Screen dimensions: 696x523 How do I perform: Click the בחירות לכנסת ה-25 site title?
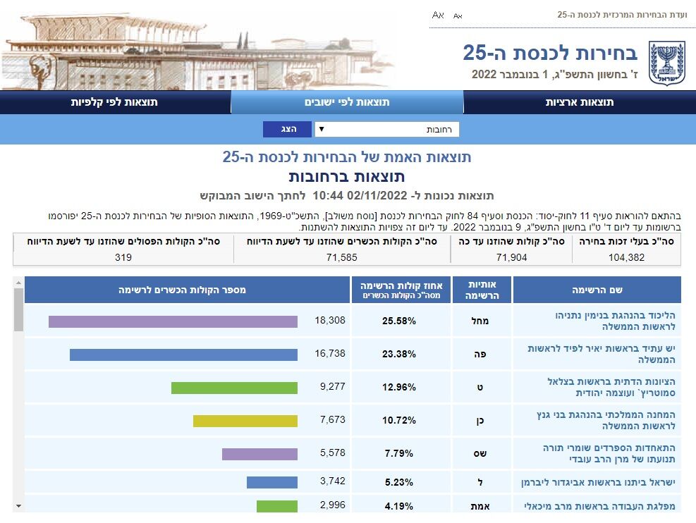coord(550,52)
